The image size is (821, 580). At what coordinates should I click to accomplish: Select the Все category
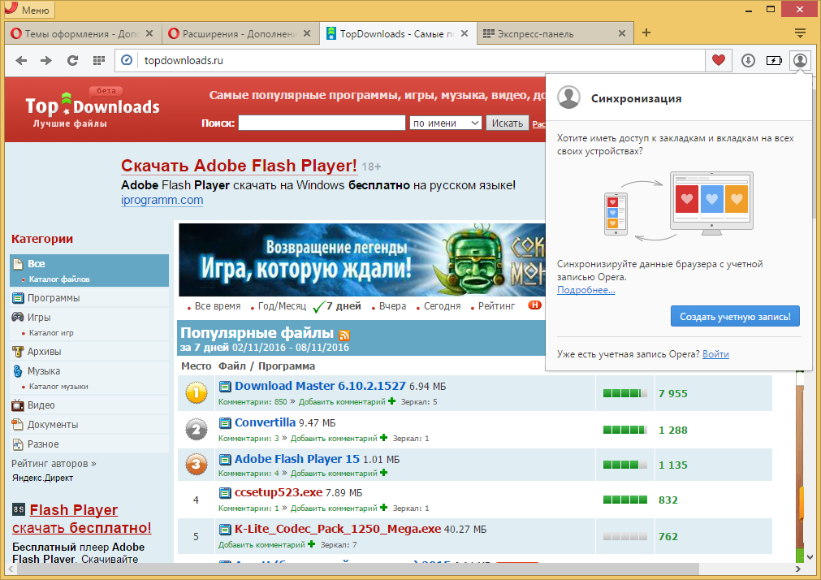click(36, 263)
